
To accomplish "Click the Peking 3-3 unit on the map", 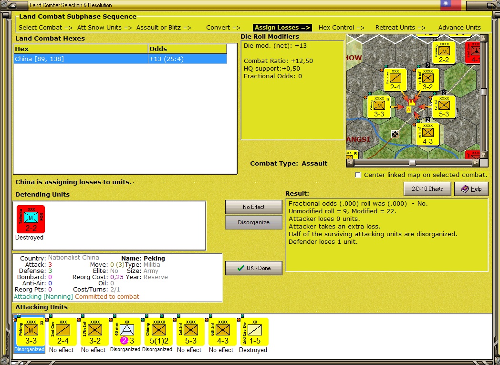I will pyautogui.click(x=379, y=107).
